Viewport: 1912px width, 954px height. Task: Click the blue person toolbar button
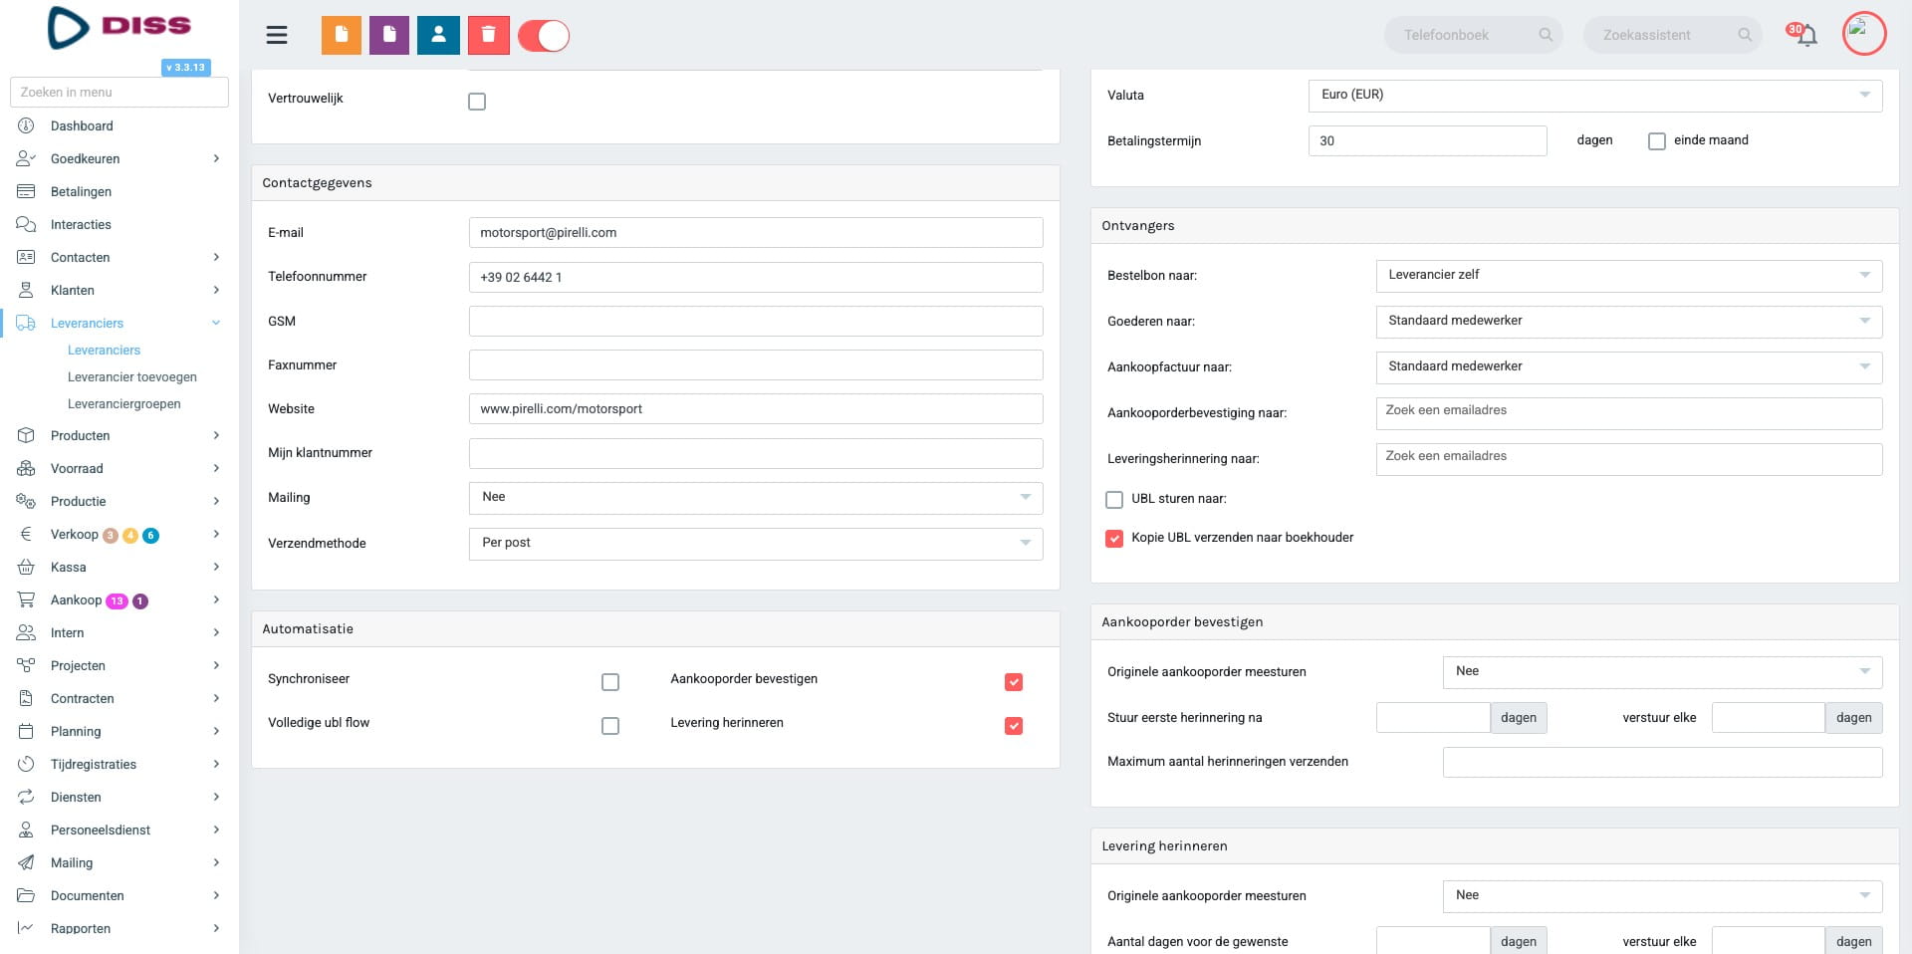click(438, 35)
